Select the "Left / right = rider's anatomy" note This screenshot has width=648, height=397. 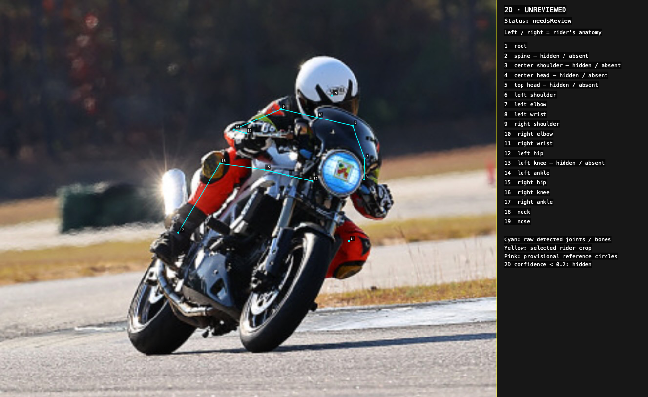tap(553, 32)
